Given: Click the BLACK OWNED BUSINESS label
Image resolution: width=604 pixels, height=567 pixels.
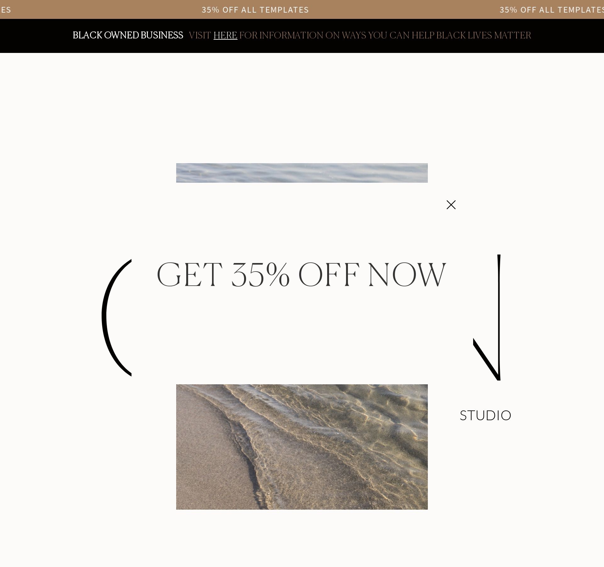Looking at the screenshot, I should point(128,35).
